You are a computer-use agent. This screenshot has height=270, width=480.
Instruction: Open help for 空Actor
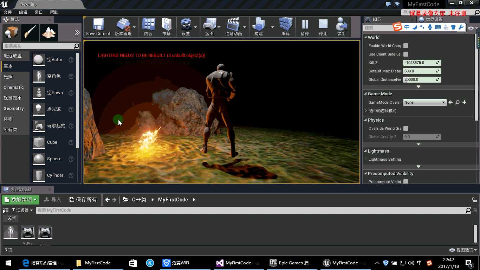[x=71, y=60]
